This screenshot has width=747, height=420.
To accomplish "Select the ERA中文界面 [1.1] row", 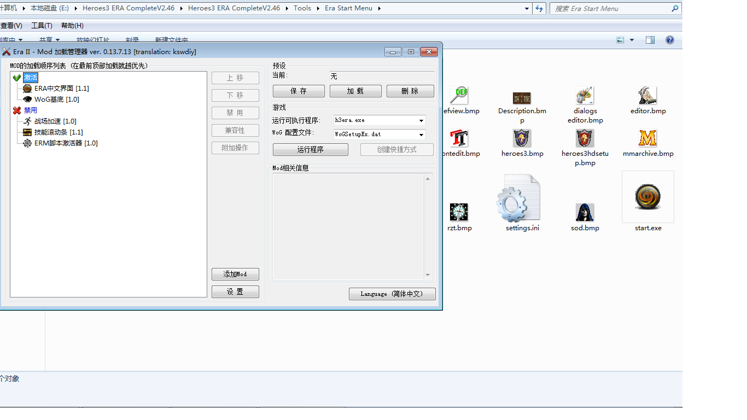I will point(61,89).
